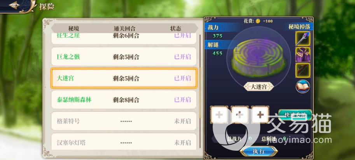This screenshot has height=160, width=355.
Task: Select the 泰瑟纳斯森林 dungeon row
Action: [124, 100]
